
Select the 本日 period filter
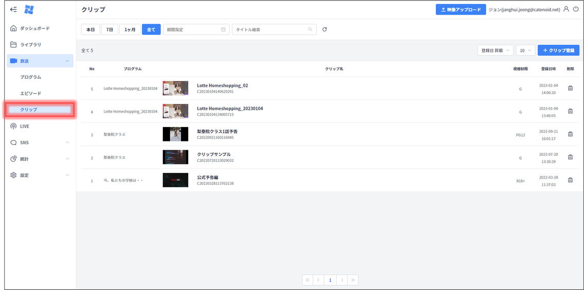[x=90, y=30]
